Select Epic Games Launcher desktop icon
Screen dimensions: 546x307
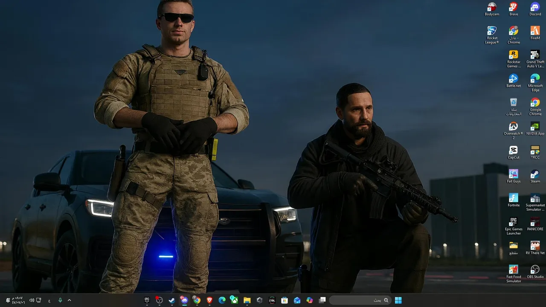514,226
